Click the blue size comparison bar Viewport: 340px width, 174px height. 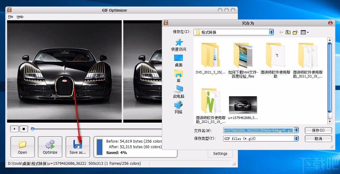pyautogui.click(x=100, y=147)
